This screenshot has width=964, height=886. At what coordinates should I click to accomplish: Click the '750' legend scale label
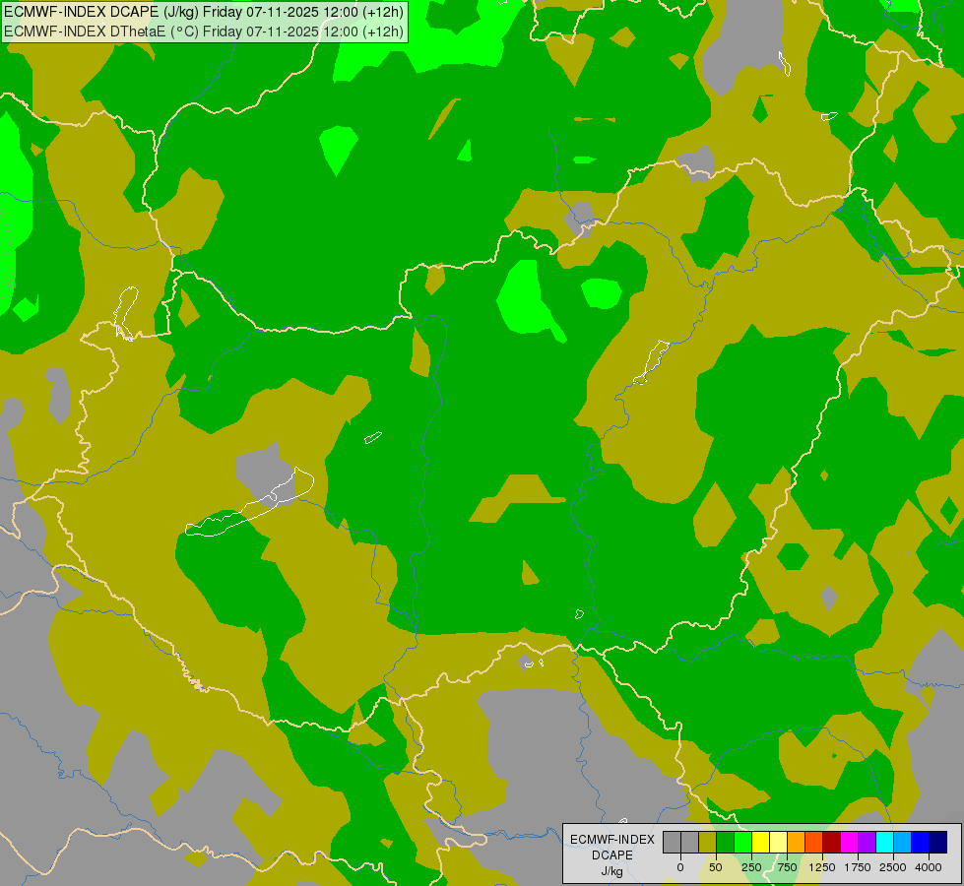click(x=787, y=867)
